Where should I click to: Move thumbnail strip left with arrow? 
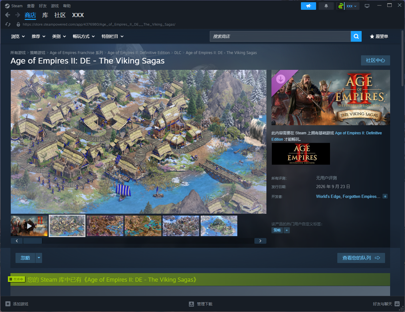17,241
